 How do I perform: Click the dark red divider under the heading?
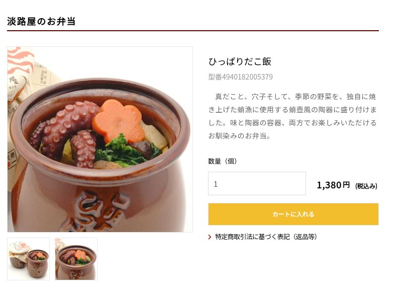(193, 31)
